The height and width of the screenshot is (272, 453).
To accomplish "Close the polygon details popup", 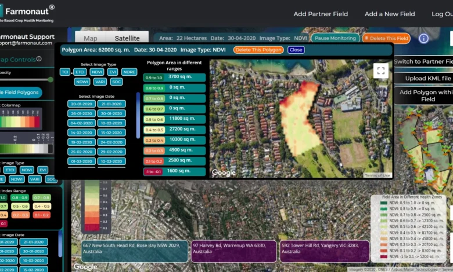I will coord(296,50).
